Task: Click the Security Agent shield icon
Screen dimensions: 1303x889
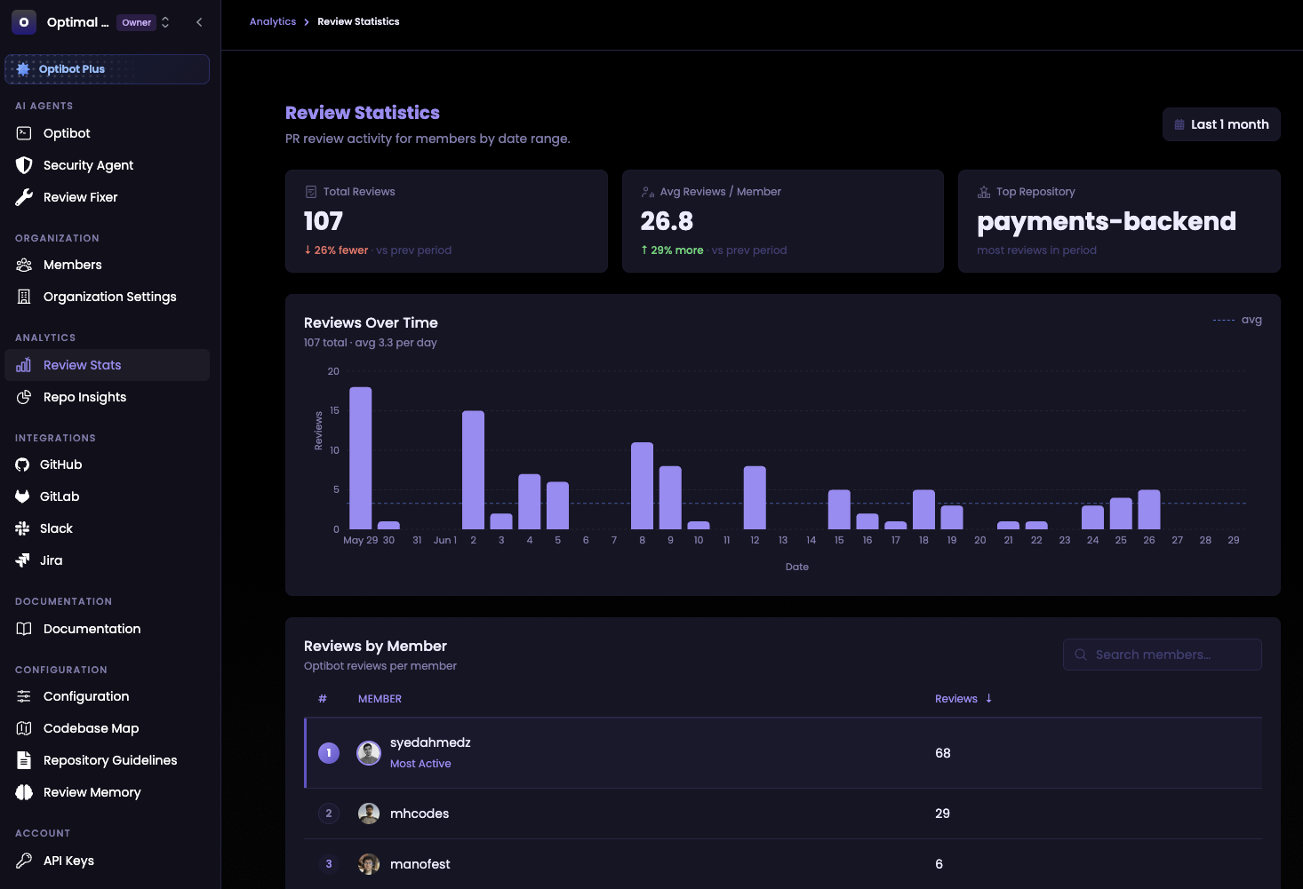Action: (x=24, y=165)
